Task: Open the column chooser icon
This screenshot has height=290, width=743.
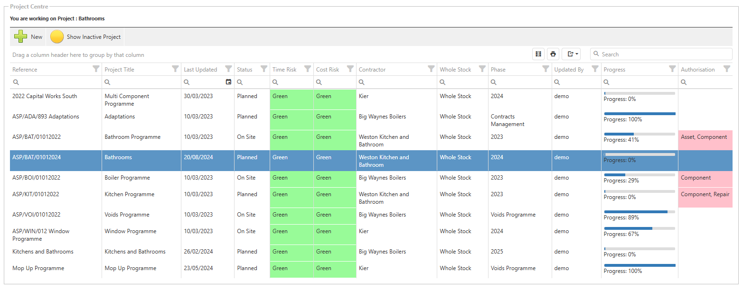Action: pyautogui.click(x=538, y=54)
